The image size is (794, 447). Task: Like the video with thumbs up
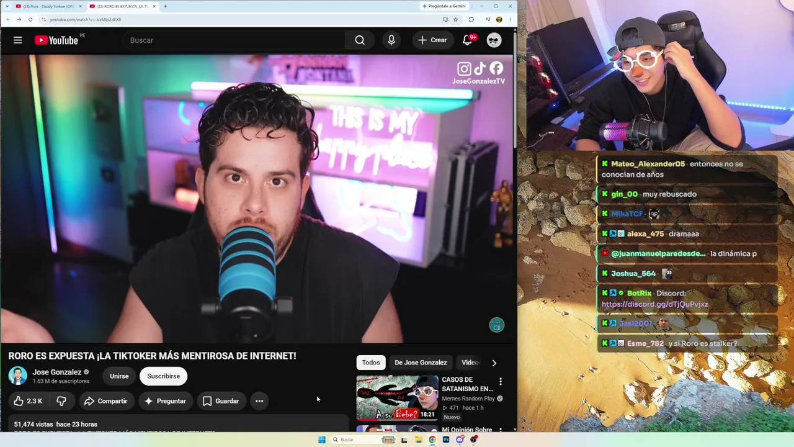28,401
